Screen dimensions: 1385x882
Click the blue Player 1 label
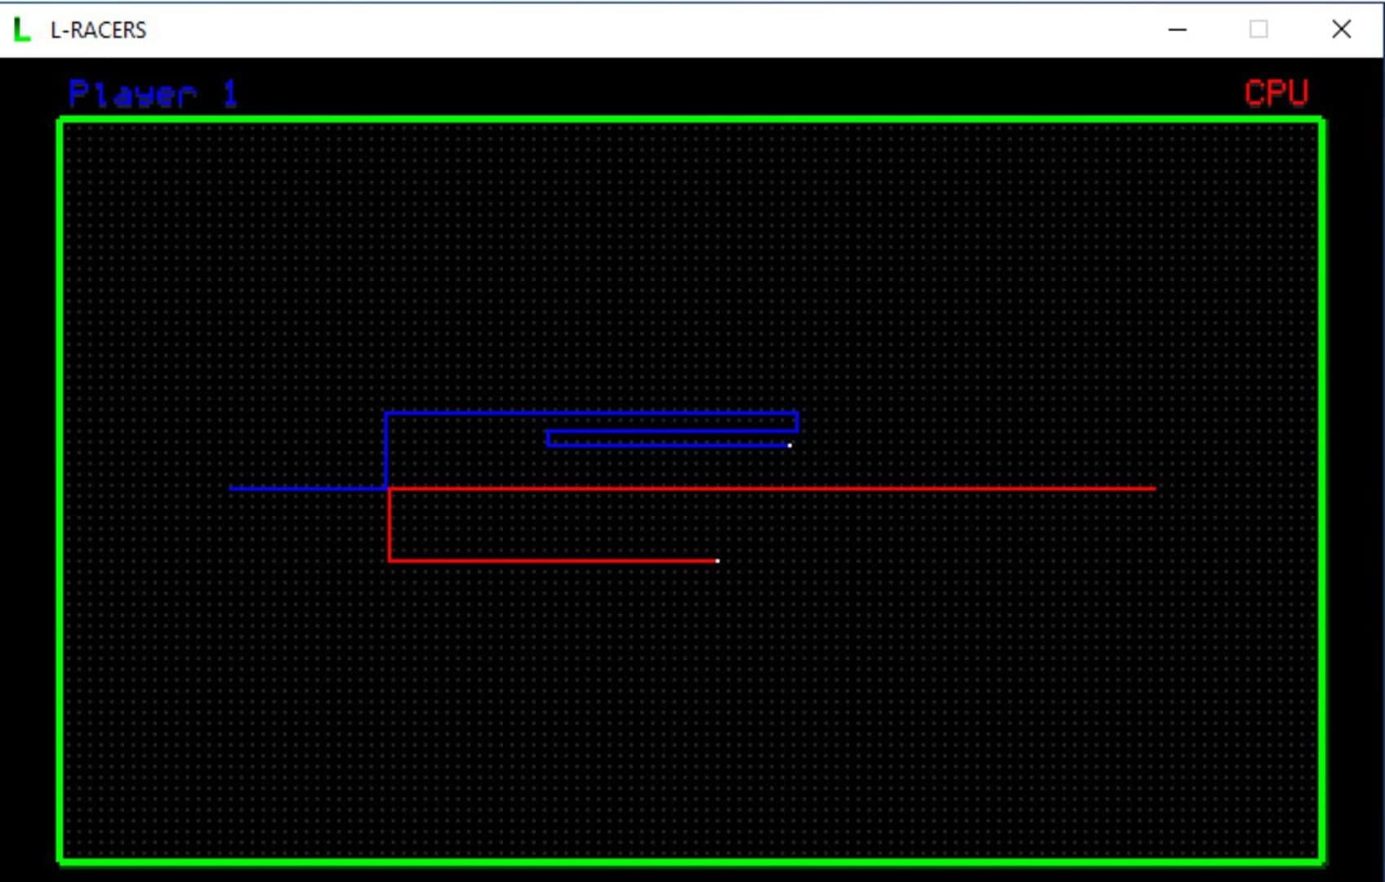pos(153,94)
